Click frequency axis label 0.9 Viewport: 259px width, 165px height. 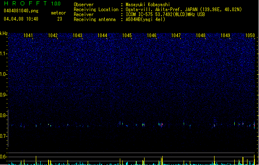tap(3, 95)
